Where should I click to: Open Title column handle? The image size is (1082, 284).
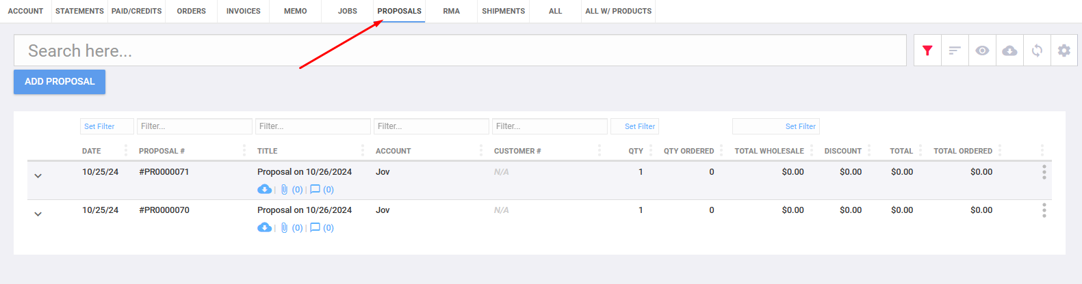pos(363,150)
